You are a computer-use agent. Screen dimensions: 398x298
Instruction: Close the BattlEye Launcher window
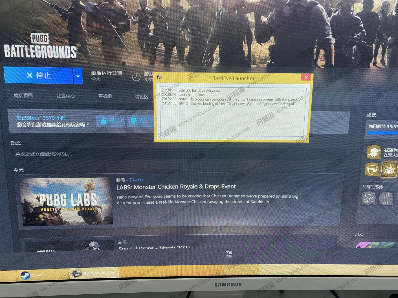(x=306, y=77)
